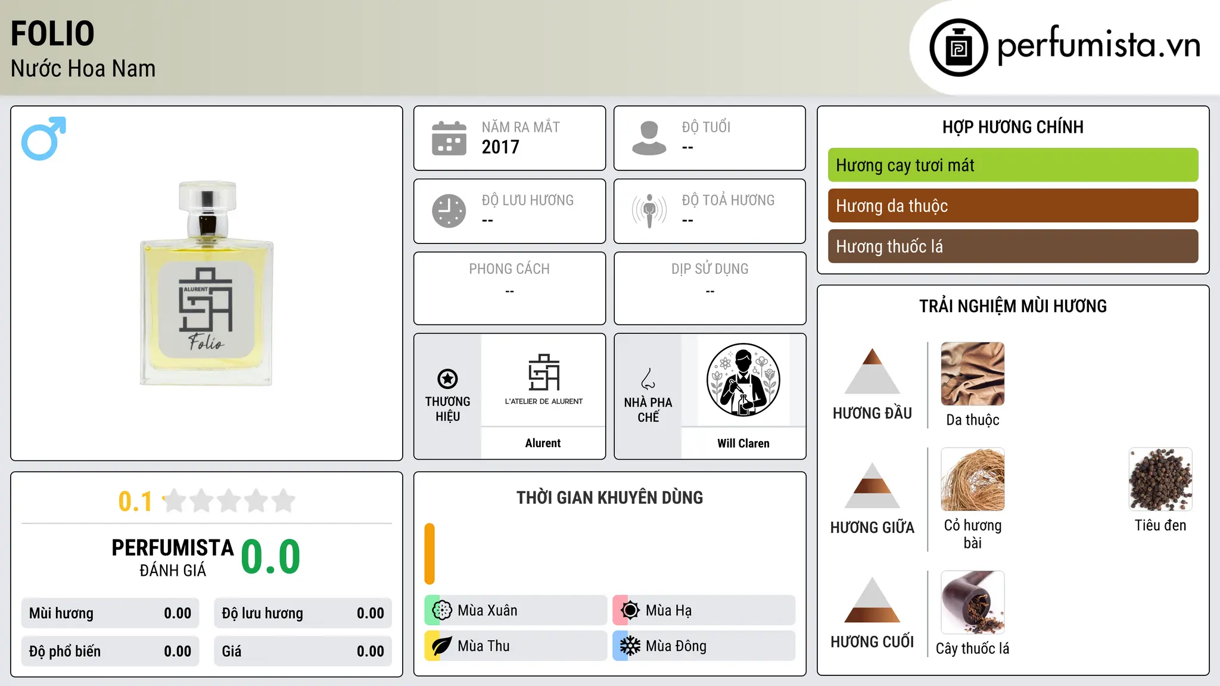
Task: Click the middle notes pyramid icon
Action: [x=872, y=485]
